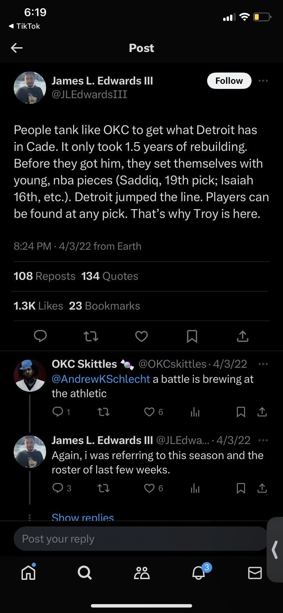Open the Search tab
283x613 pixels.
(x=84, y=572)
